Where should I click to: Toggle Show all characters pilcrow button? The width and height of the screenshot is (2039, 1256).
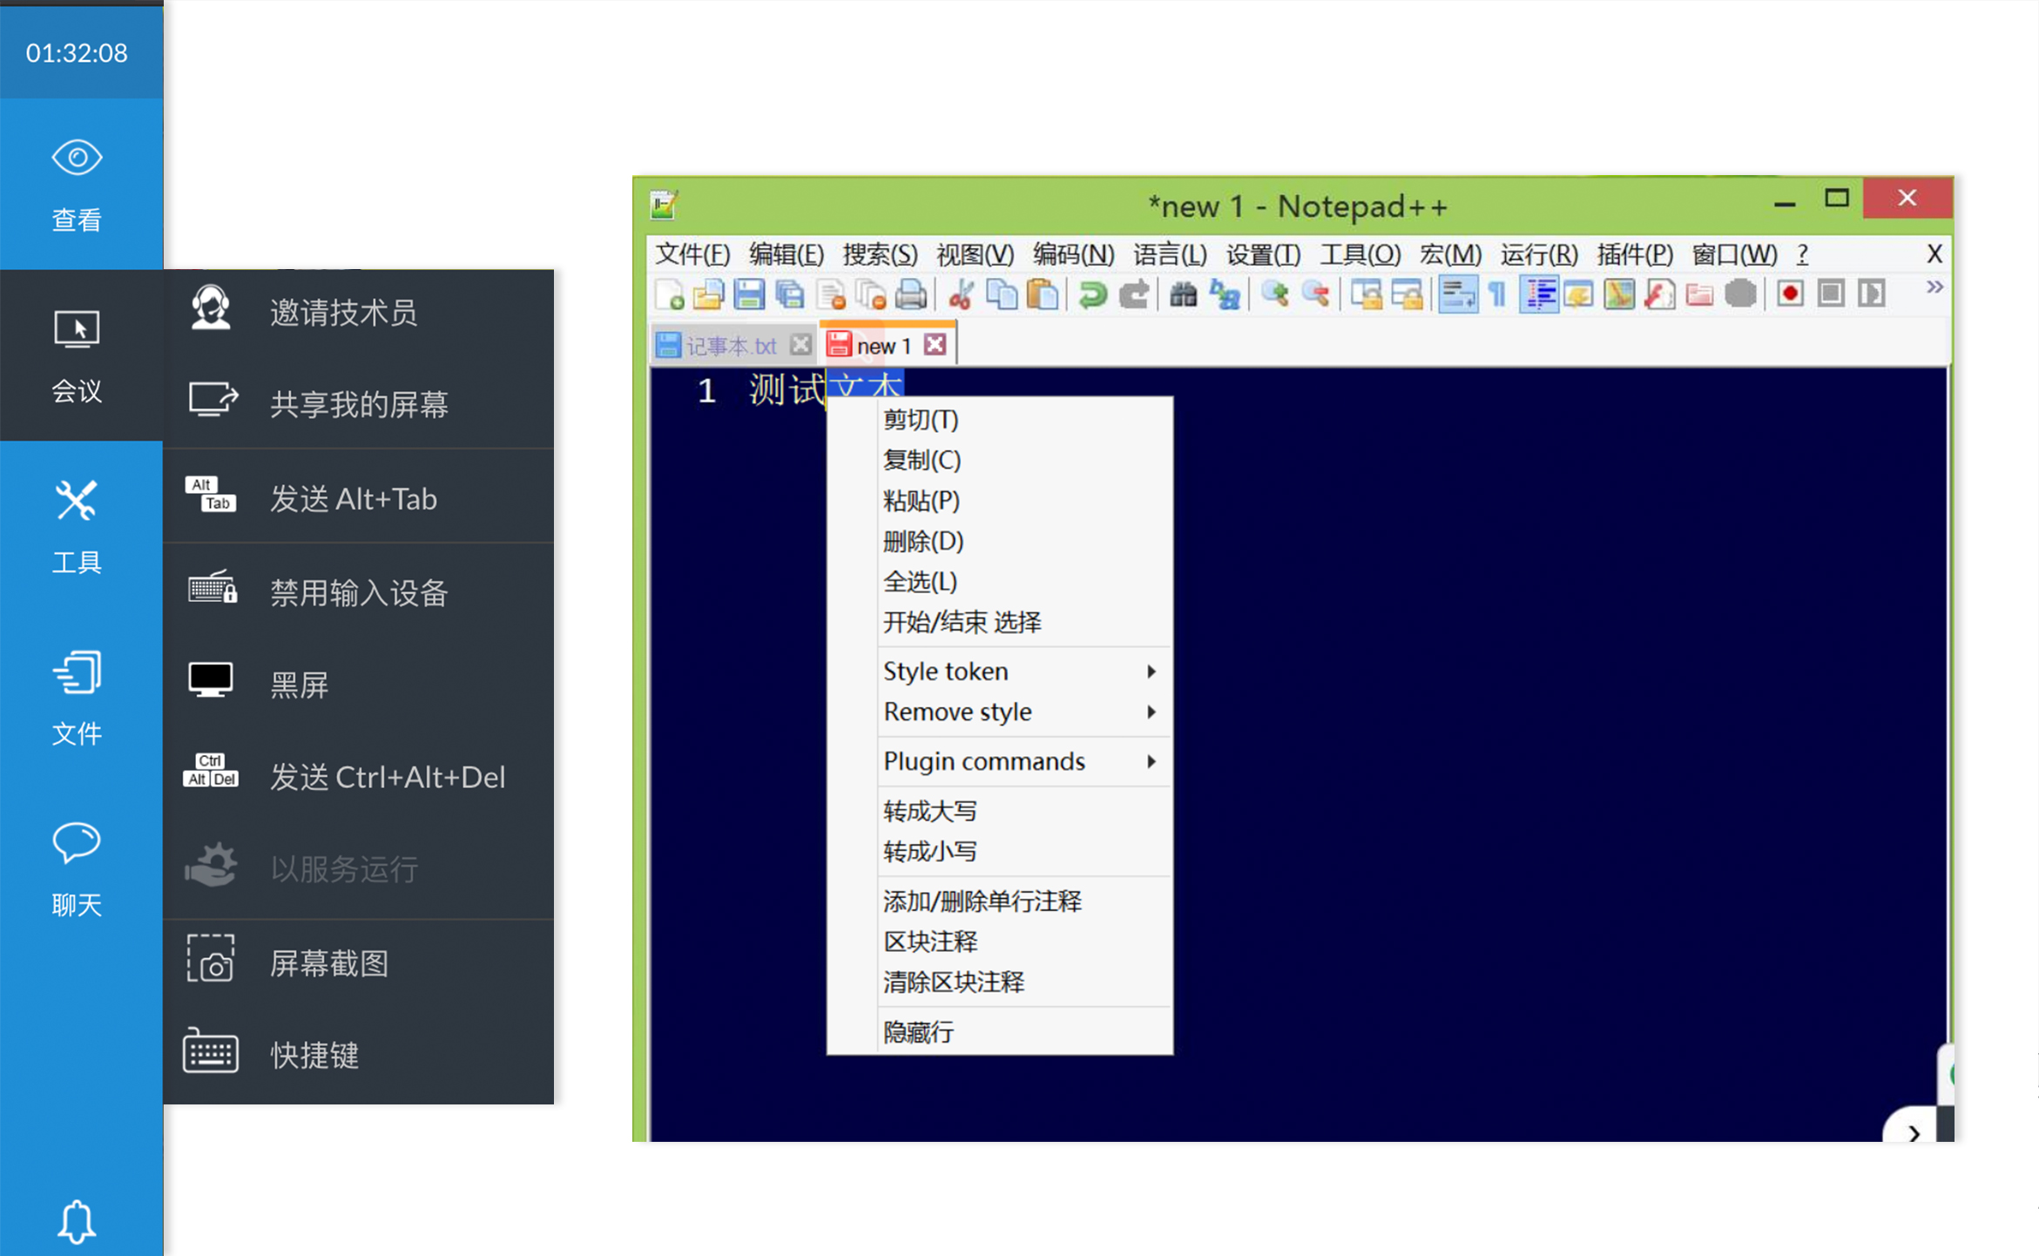(1497, 294)
